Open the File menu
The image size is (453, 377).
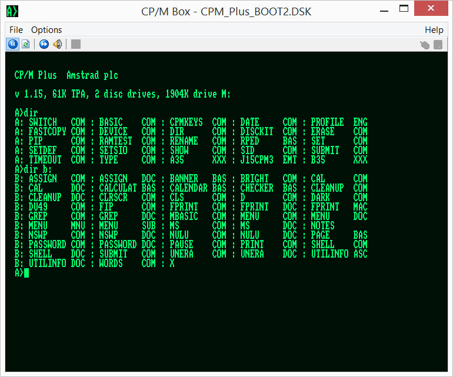click(x=16, y=30)
